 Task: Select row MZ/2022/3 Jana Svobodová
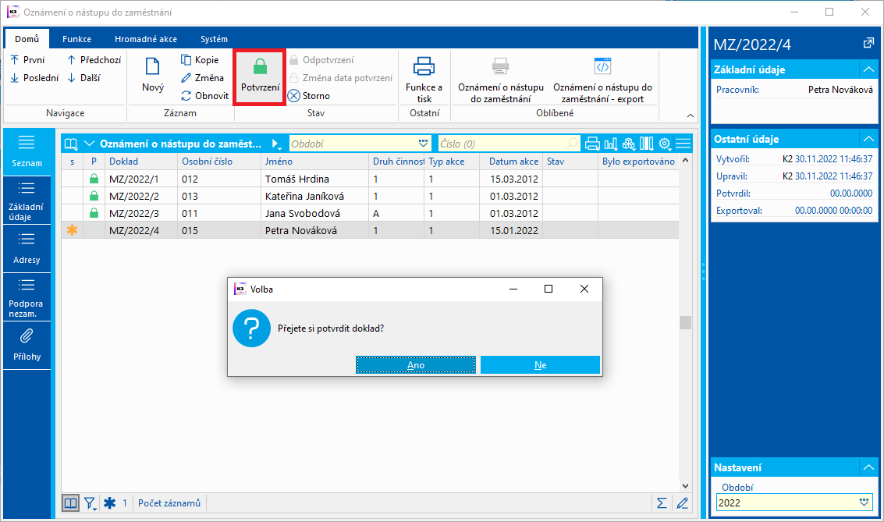370,213
